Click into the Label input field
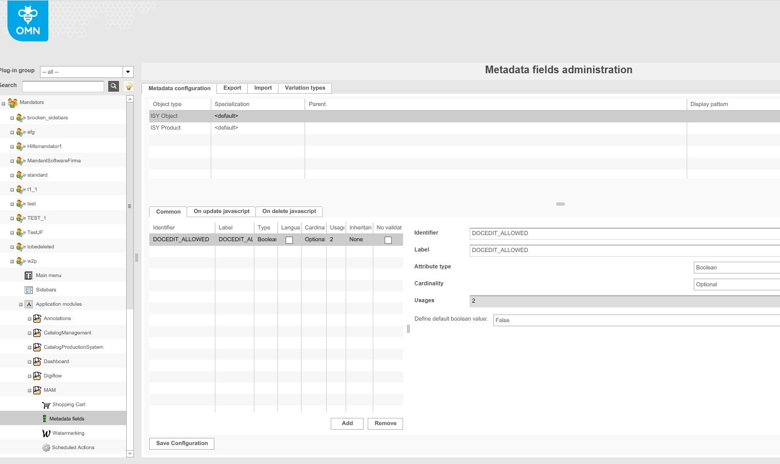This screenshot has width=780, height=464. [624, 250]
